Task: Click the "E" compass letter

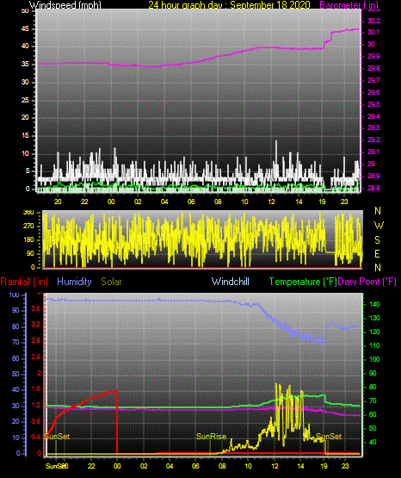Action: pos(377,253)
